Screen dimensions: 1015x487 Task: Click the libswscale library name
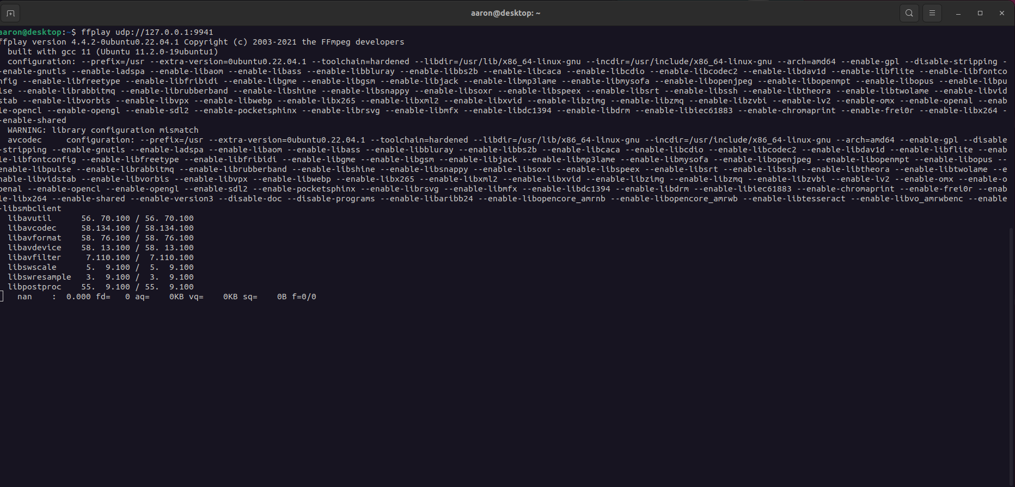(x=32, y=267)
